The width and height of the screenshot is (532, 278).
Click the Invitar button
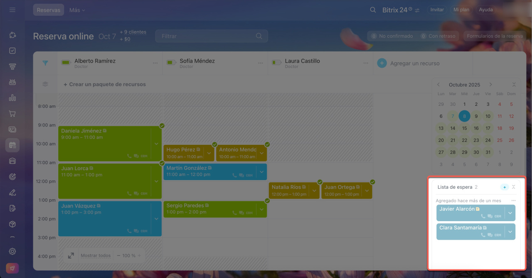[x=437, y=10]
